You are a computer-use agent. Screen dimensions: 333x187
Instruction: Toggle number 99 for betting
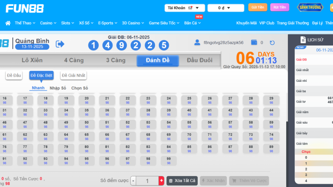tap(169, 161)
